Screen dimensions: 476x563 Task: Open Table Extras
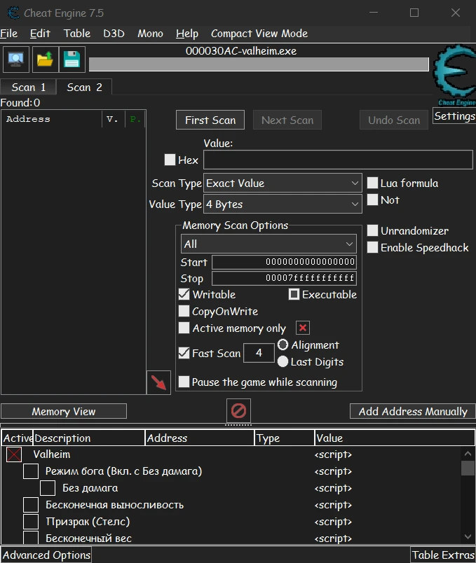point(443,555)
